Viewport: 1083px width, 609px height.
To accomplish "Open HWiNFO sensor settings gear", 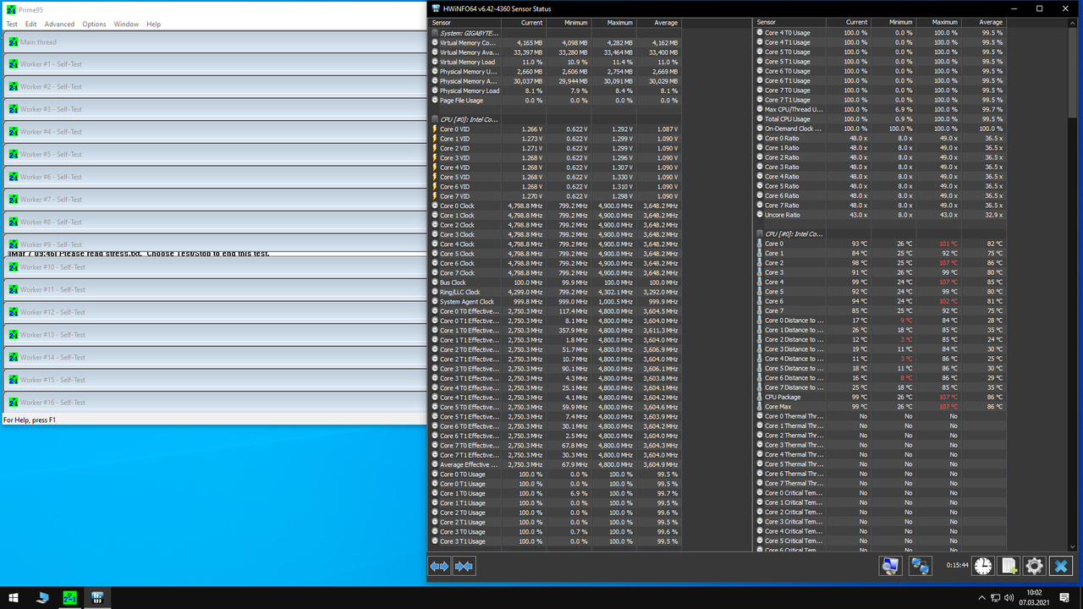I will click(1034, 567).
